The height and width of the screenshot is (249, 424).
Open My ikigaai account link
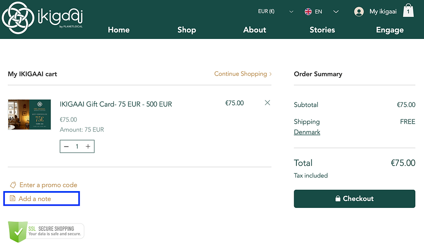[x=383, y=11]
